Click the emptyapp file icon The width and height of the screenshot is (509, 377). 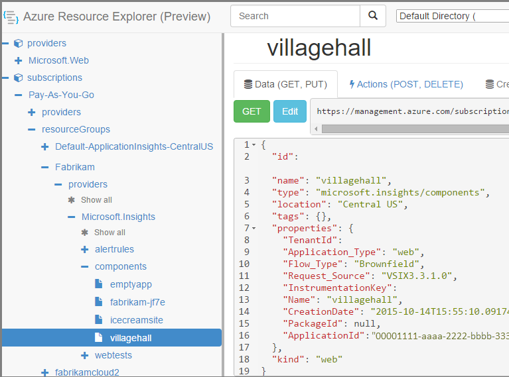(x=98, y=284)
